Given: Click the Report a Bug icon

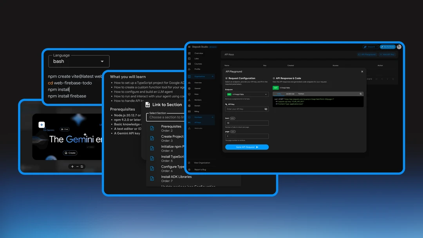Looking at the screenshot, I should coord(190,169).
